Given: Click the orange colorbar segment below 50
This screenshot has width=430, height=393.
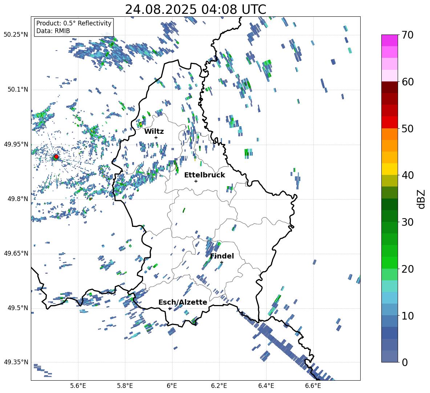Looking at the screenshot, I should tap(390, 134).
